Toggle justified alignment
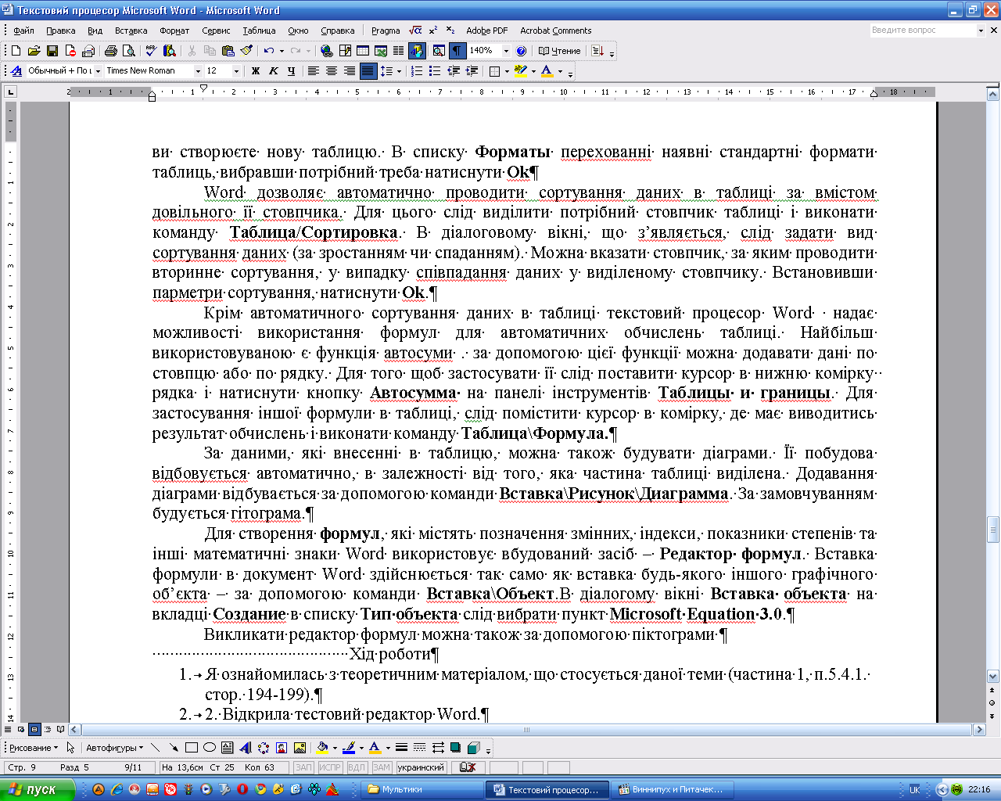 368,71
